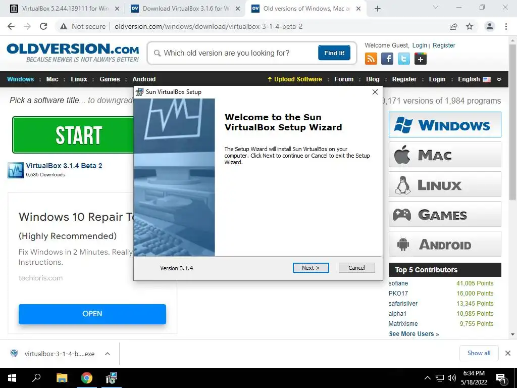Open the Linux navigation menu item
The height and width of the screenshot is (388, 517).
[x=79, y=79]
